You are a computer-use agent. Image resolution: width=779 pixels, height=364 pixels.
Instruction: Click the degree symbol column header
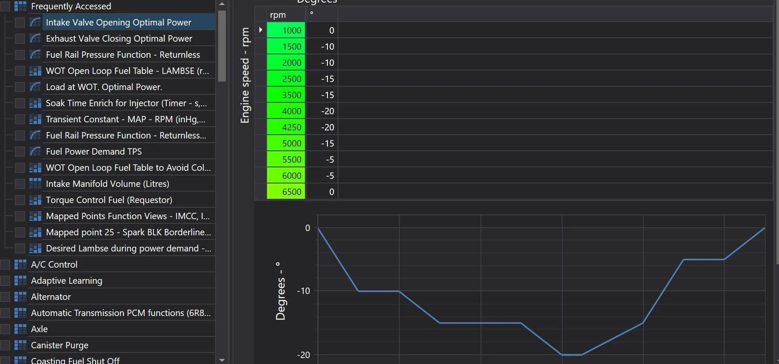point(322,14)
